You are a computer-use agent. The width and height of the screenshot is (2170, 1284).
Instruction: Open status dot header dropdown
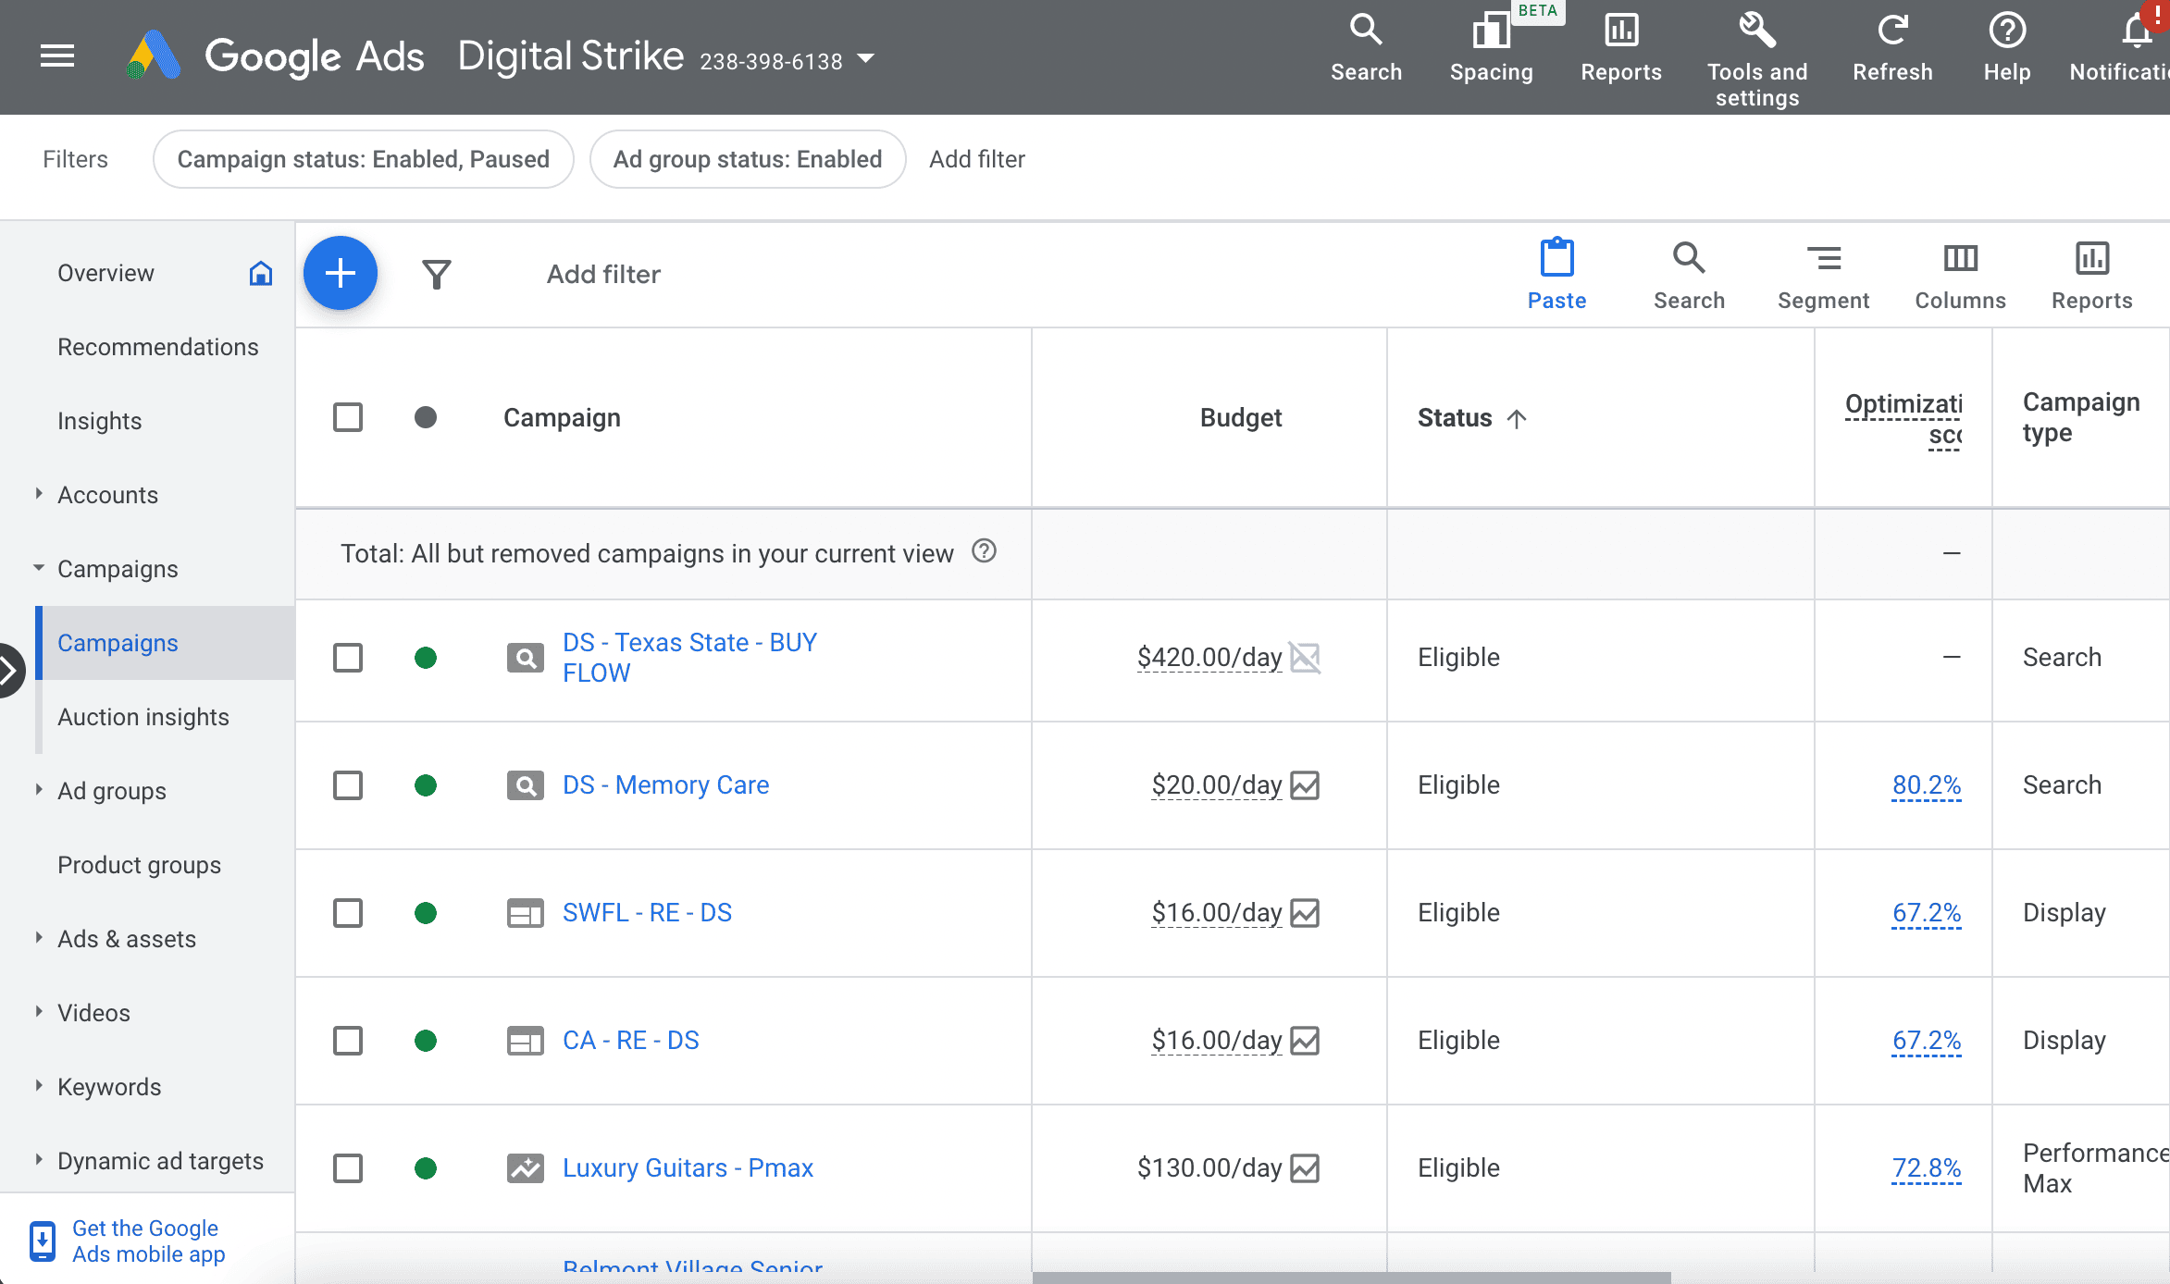pyautogui.click(x=426, y=417)
